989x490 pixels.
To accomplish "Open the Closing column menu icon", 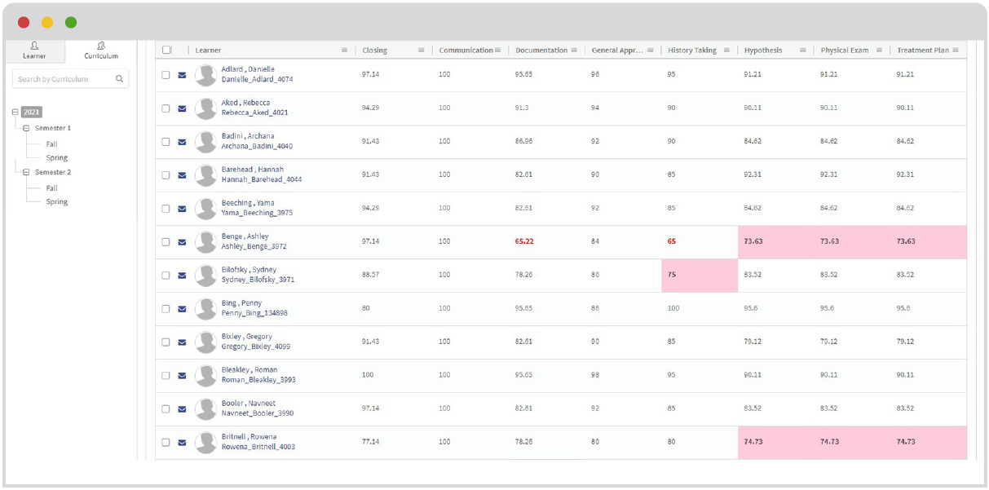I will [x=422, y=51].
